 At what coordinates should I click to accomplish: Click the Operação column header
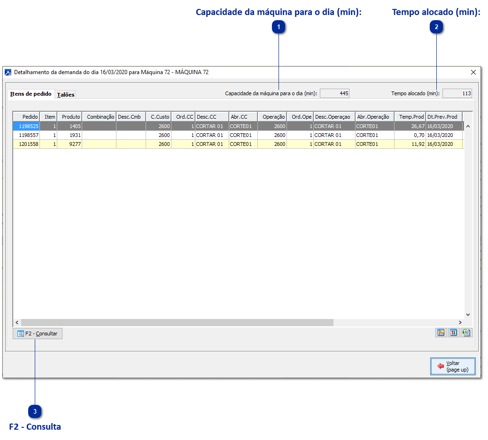(272, 117)
